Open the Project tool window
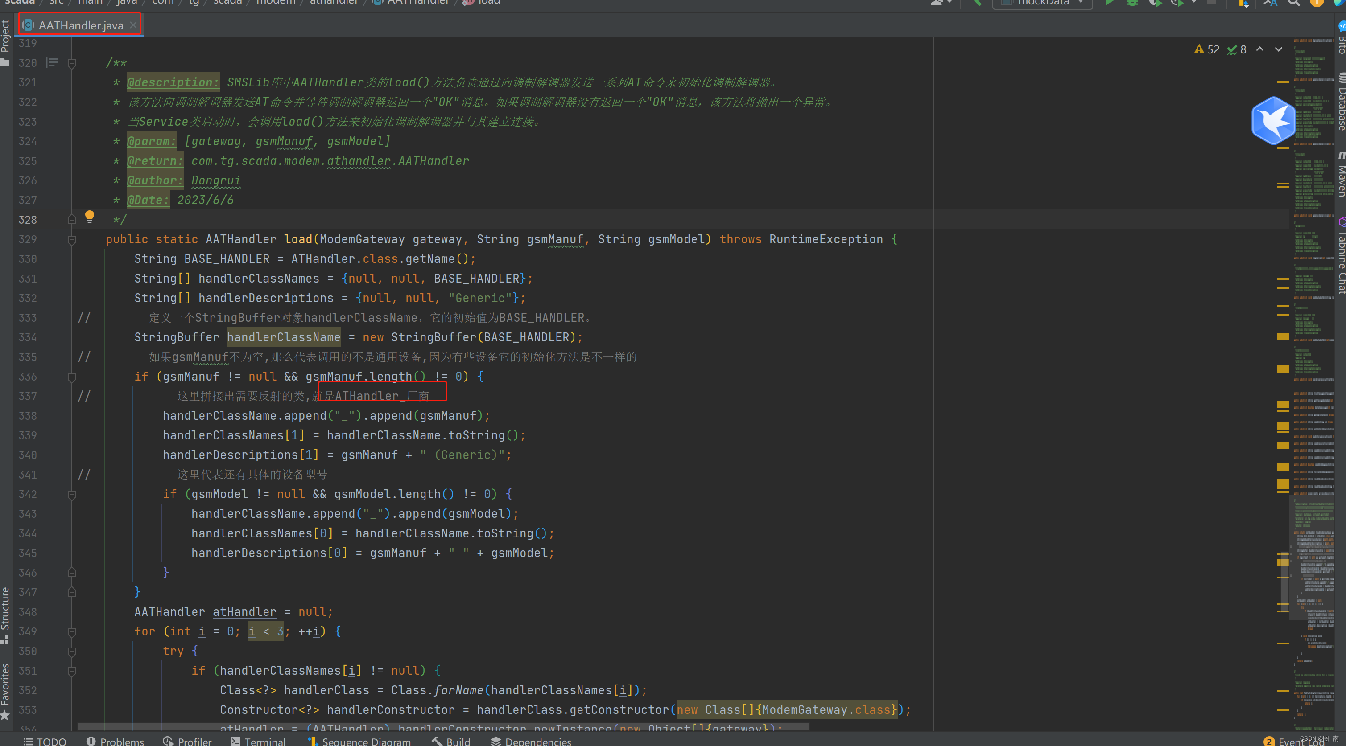The width and height of the screenshot is (1346, 746). point(6,42)
